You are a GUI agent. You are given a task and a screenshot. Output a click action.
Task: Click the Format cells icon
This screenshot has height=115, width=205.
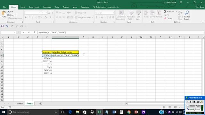159,13
